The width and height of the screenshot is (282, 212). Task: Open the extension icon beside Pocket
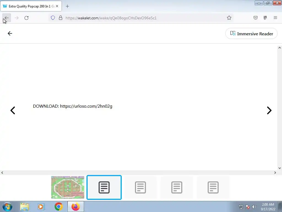265,18
